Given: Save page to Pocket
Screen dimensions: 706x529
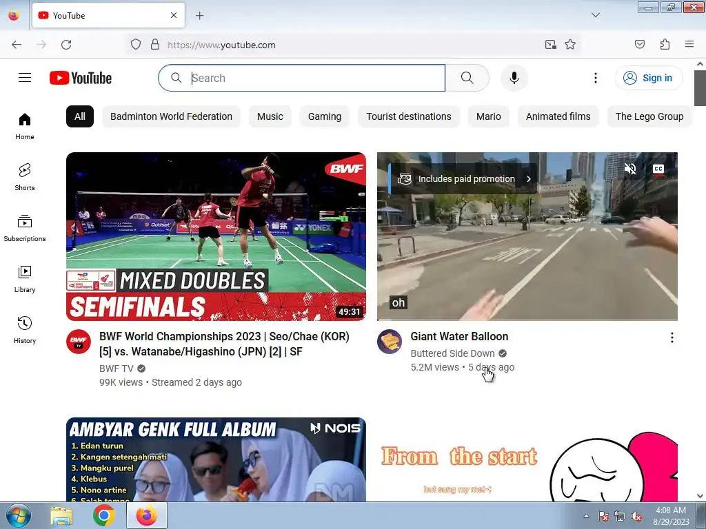Looking at the screenshot, I should [640, 45].
